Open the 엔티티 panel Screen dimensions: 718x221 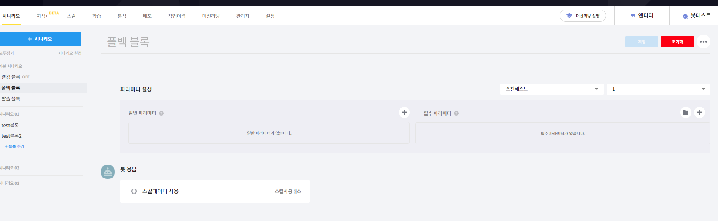click(642, 16)
